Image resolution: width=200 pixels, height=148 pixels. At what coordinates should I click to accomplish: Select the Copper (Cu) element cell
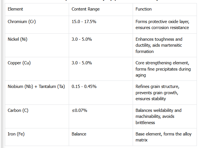[x=19, y=63]
